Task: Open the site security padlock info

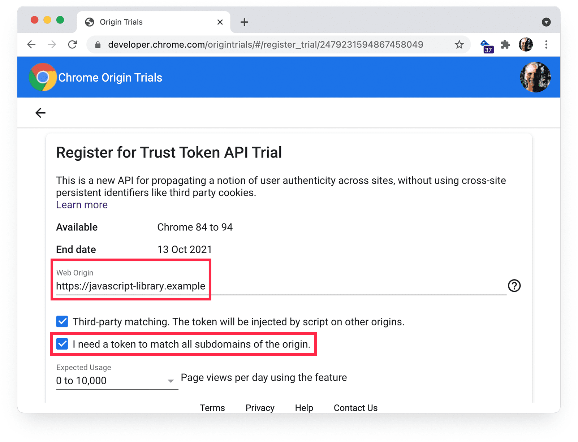Action: [x=97, y=44]
